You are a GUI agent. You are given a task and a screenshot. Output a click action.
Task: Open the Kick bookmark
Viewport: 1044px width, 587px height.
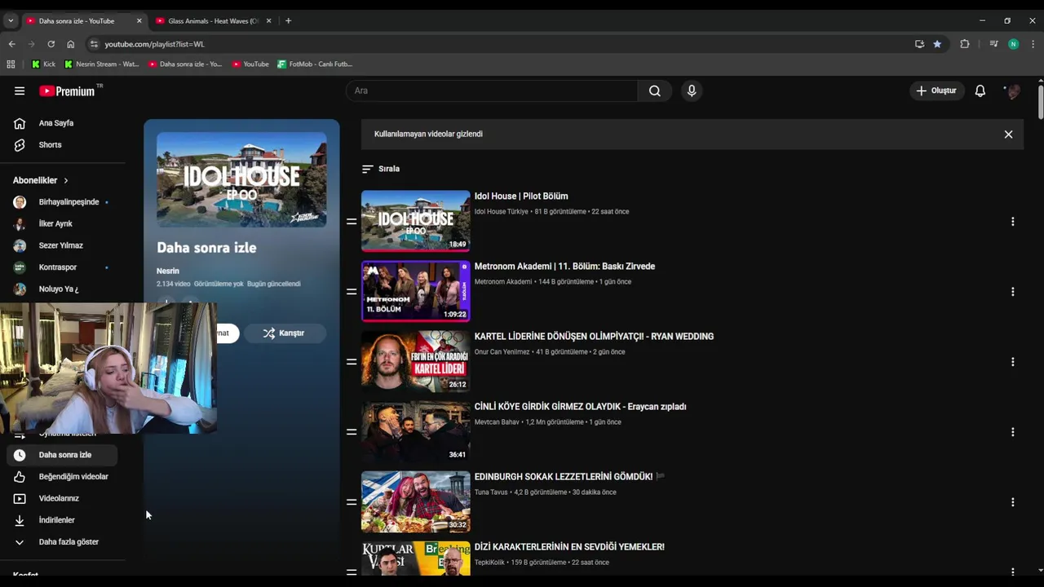[x=43, y=64]
